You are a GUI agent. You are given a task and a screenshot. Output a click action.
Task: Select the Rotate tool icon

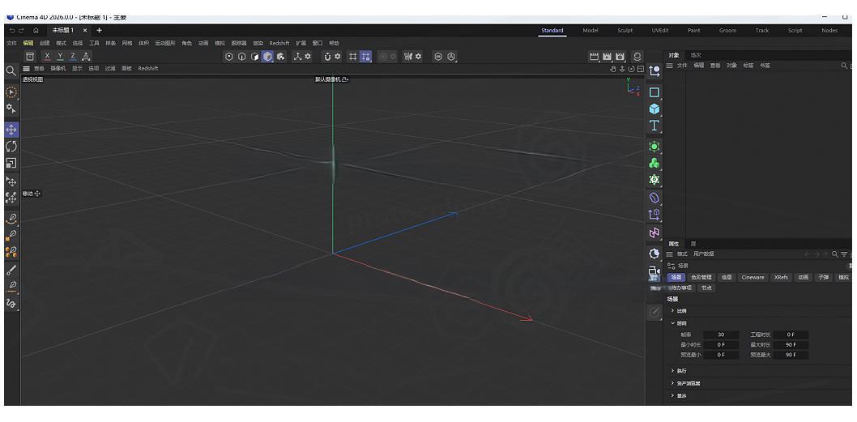pyautogui.click(x=11, y=147)
